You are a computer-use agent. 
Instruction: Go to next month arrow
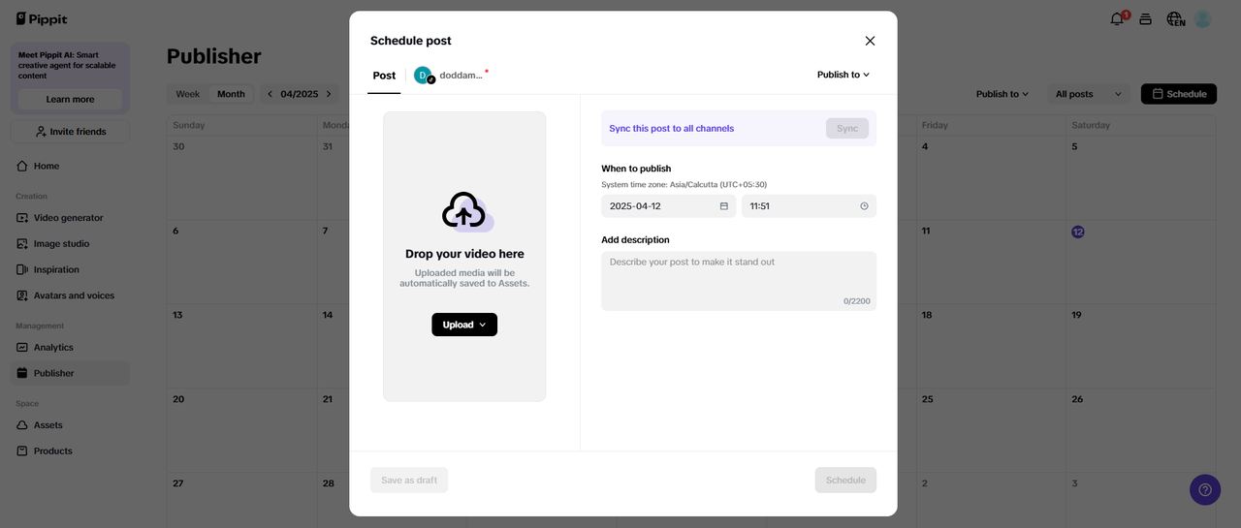(329, 94)
